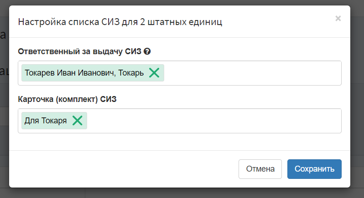Focus the Ответственный за выдачу СИЗ input field
The width and height of the screenshot is (364, 198).
tap(180, 73)
